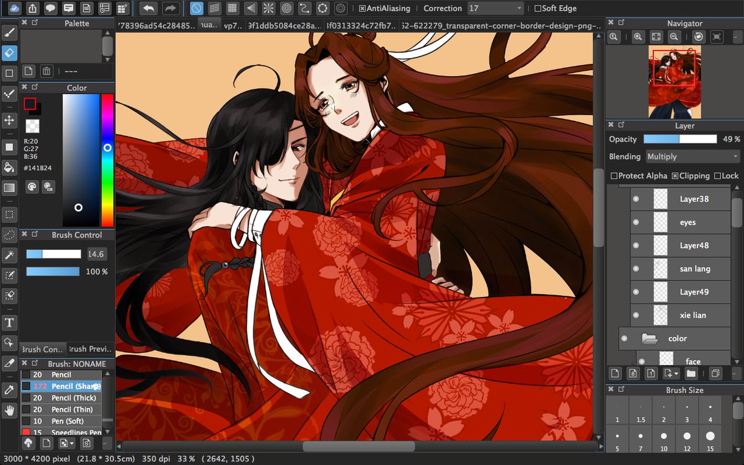Hide the Layer38 layer
The image size is (744, 465).
tap(635, 199)
